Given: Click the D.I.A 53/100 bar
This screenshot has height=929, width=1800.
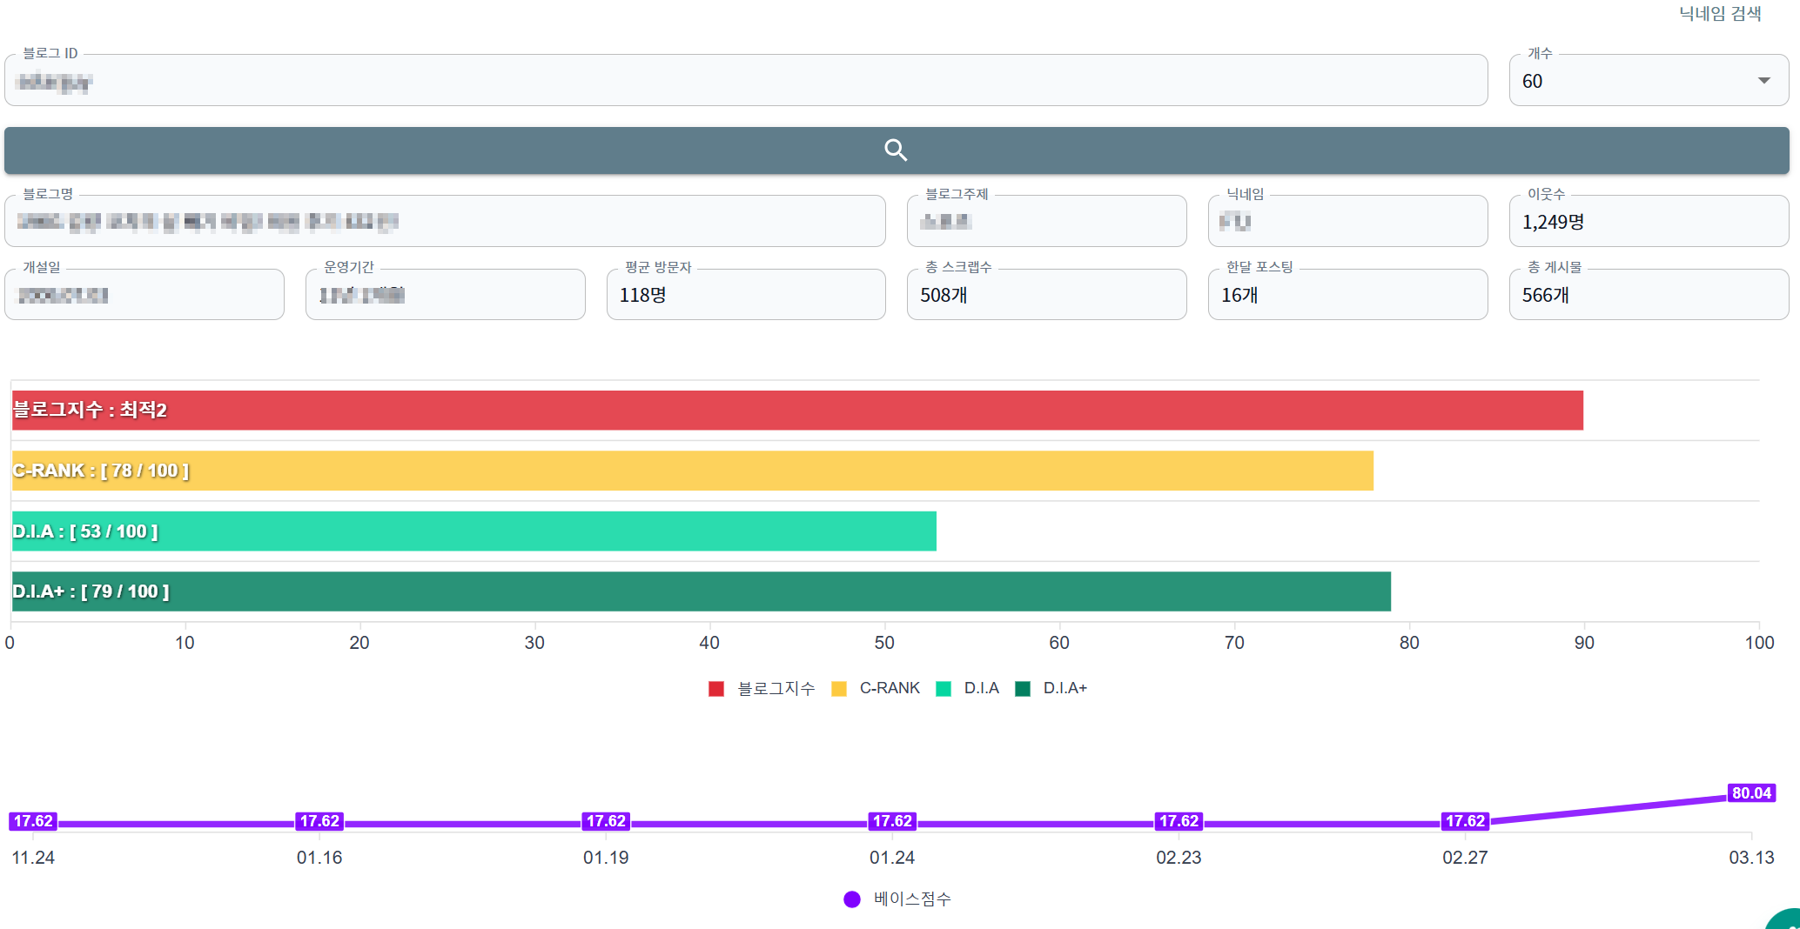Looking at the screenshot, I should (x=474, y=531).
